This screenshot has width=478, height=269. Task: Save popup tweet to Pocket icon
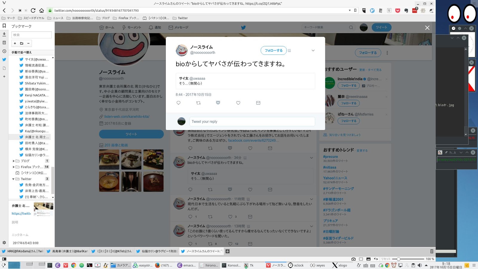pyautogui.click(x=218, y=103)
